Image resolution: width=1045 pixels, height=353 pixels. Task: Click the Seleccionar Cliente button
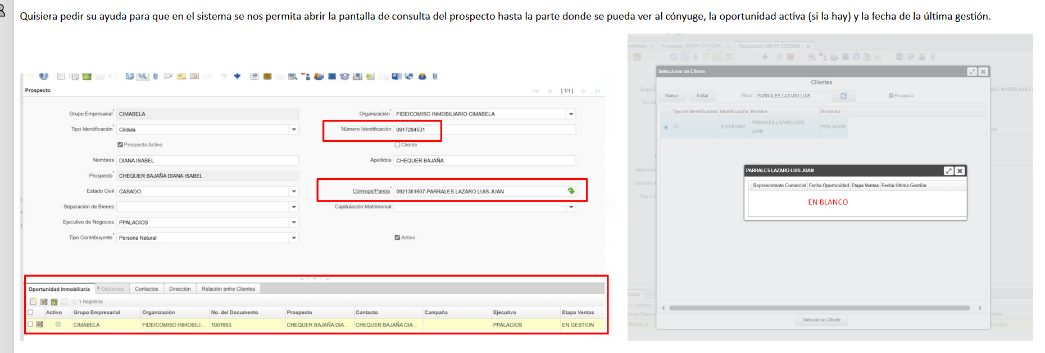821,320
